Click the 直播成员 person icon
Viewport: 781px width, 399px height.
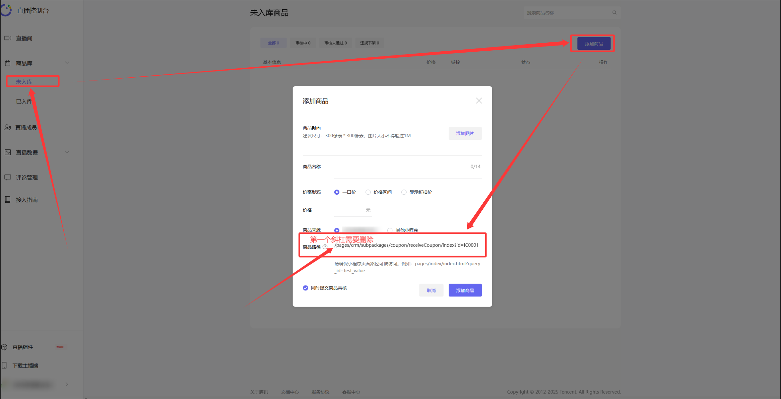(x=7, y=127)
